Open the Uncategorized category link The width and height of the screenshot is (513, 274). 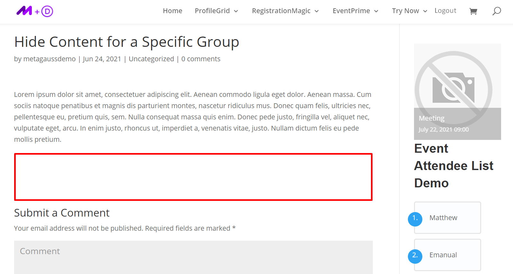[151, 59]
